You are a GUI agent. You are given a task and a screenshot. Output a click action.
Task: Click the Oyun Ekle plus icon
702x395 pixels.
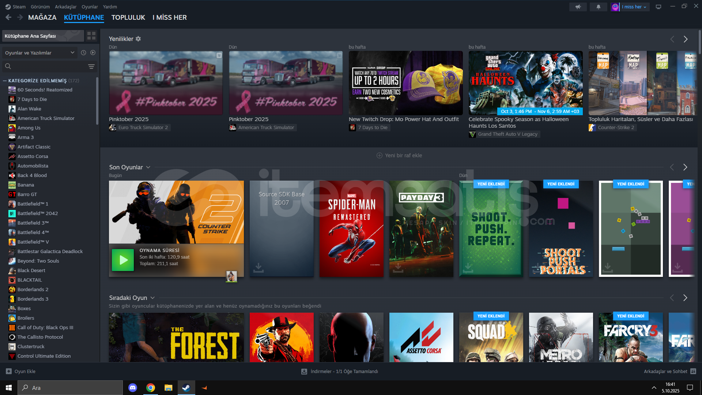click(9, 371)
